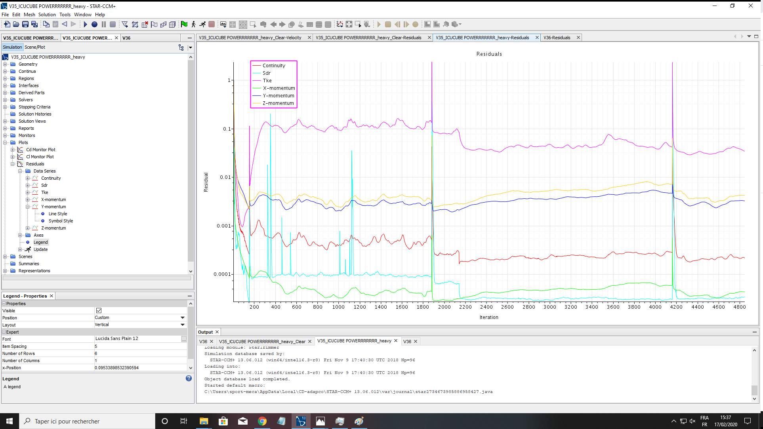The width and height of the screenshot is (763, 429).
Task: Click the Font ellipsis editor button
Action: [x=184, y=339]
